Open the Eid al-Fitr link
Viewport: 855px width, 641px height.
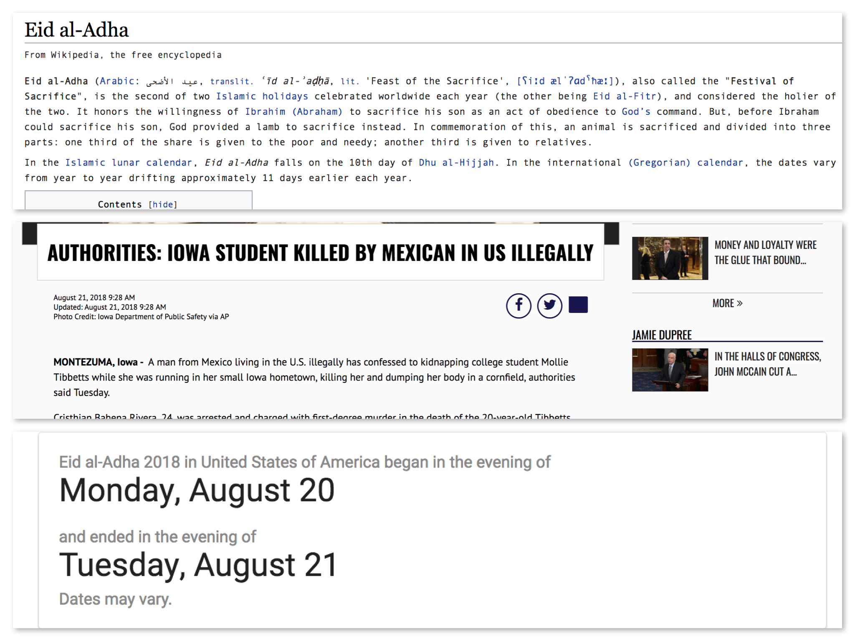point(625,96)
